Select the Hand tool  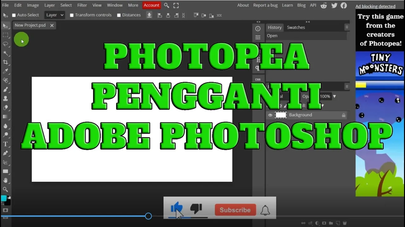5,180
